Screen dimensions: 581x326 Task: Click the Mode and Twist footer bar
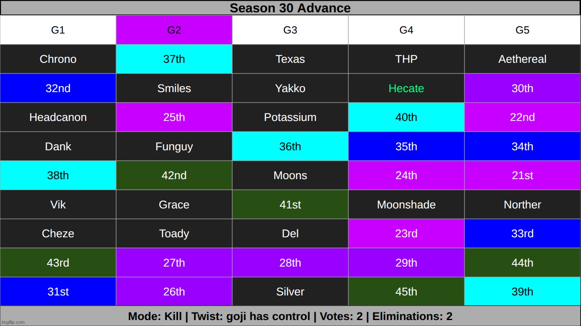click(290, 316)
